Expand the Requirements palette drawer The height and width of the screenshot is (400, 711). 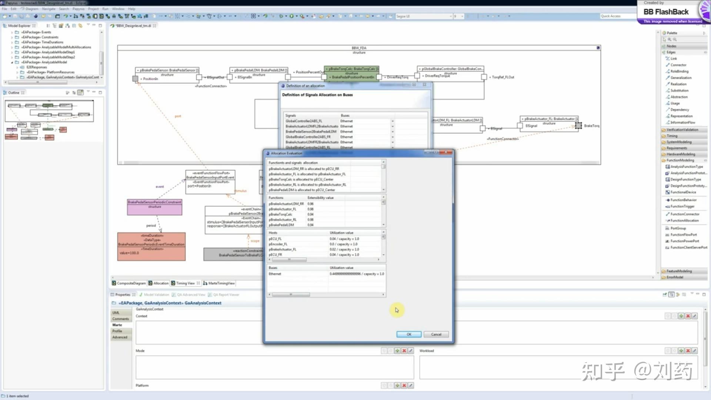(x=677, y=148)
